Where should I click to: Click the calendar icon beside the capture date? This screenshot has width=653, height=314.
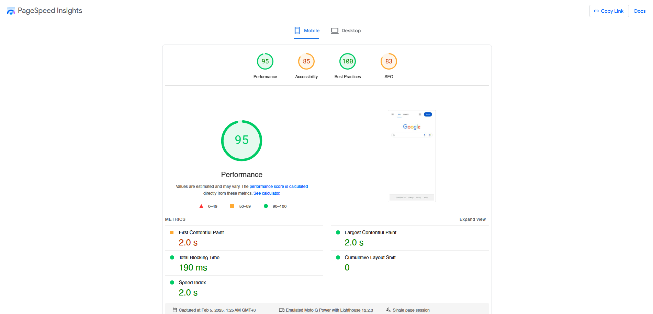click(175, 310)
